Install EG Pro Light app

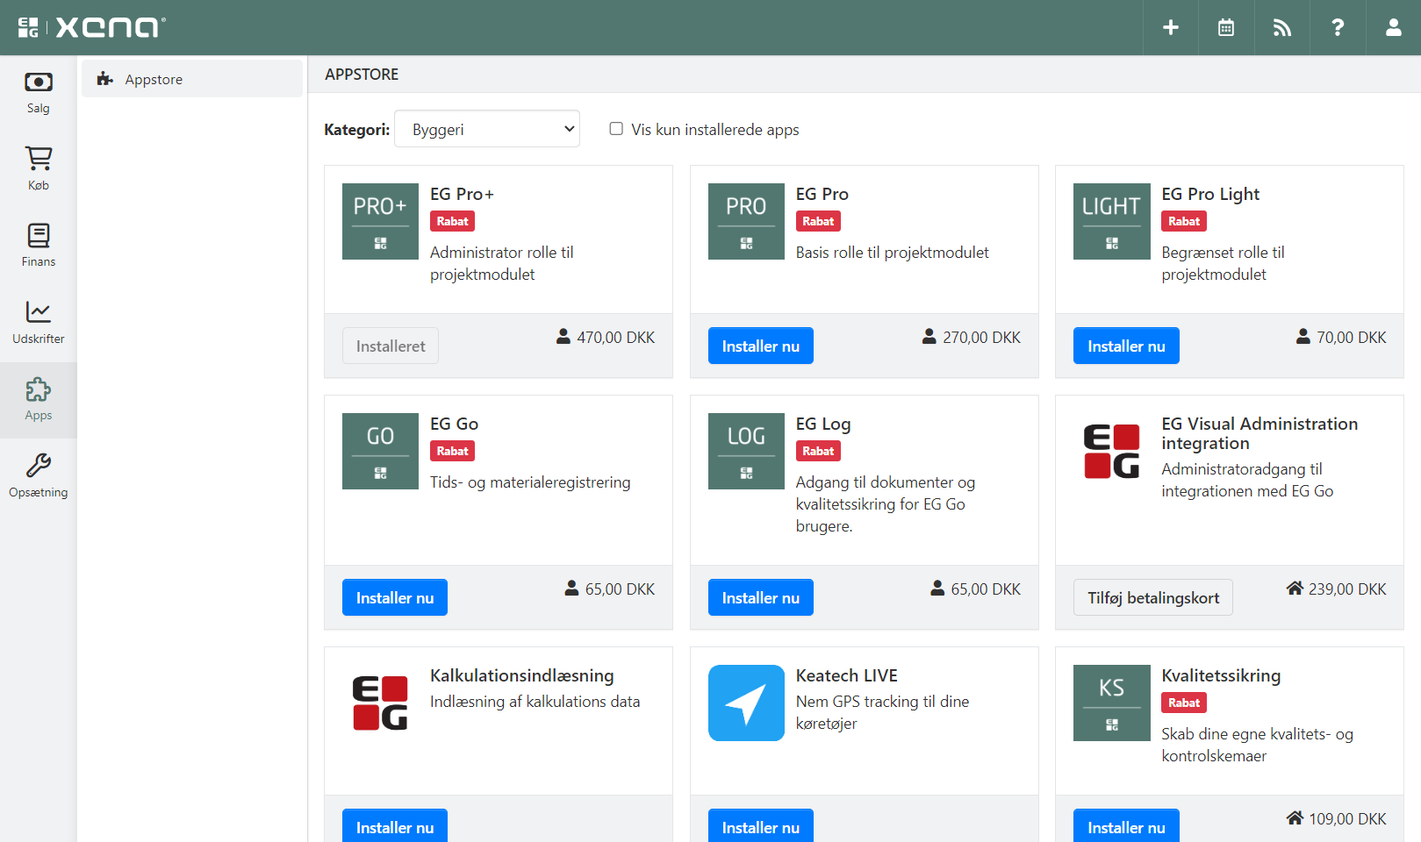1125,346
